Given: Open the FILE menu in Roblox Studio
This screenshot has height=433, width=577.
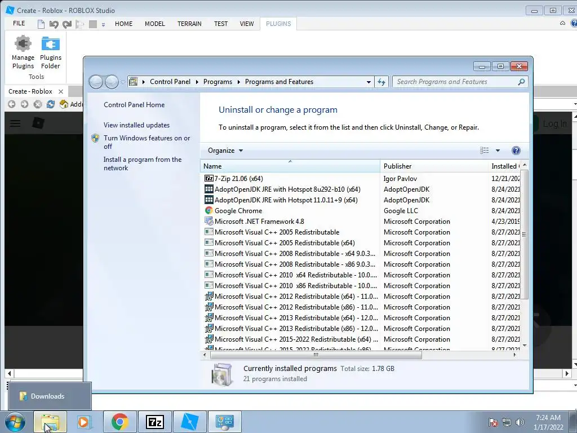Looking at the screenshot, I should point(19,24).
